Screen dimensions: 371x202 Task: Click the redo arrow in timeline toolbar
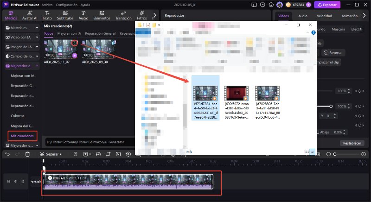tap(17, 154)
